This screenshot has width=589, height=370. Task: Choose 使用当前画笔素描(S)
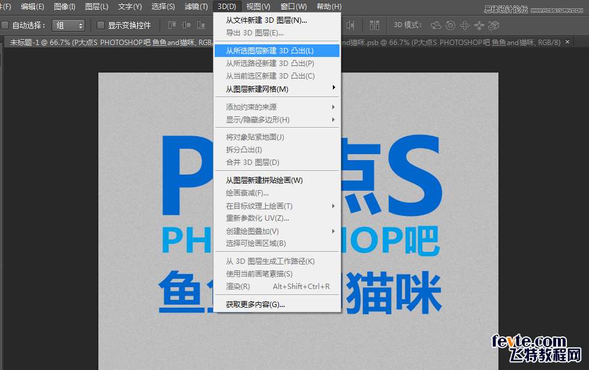pos(277,274)
